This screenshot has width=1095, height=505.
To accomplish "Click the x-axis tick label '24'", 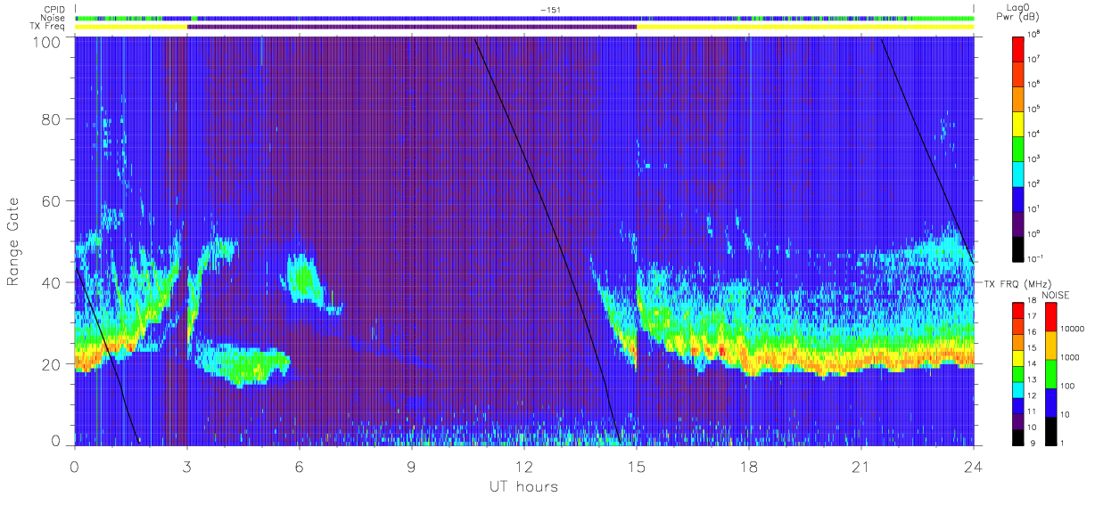I will click(973, 466).
